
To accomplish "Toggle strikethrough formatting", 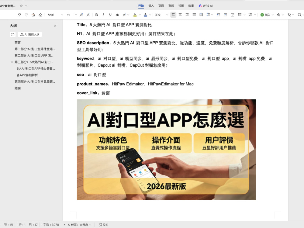I will coord(117,15).
